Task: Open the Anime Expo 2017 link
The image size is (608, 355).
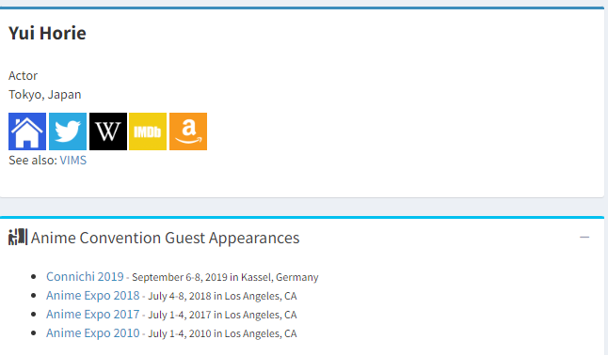Action: (92, 315)
